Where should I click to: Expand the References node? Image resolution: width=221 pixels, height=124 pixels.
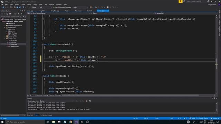click(x=4, y=23)
